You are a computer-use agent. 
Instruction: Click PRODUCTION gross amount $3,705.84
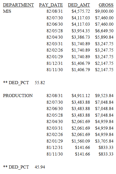coord(104,141)
